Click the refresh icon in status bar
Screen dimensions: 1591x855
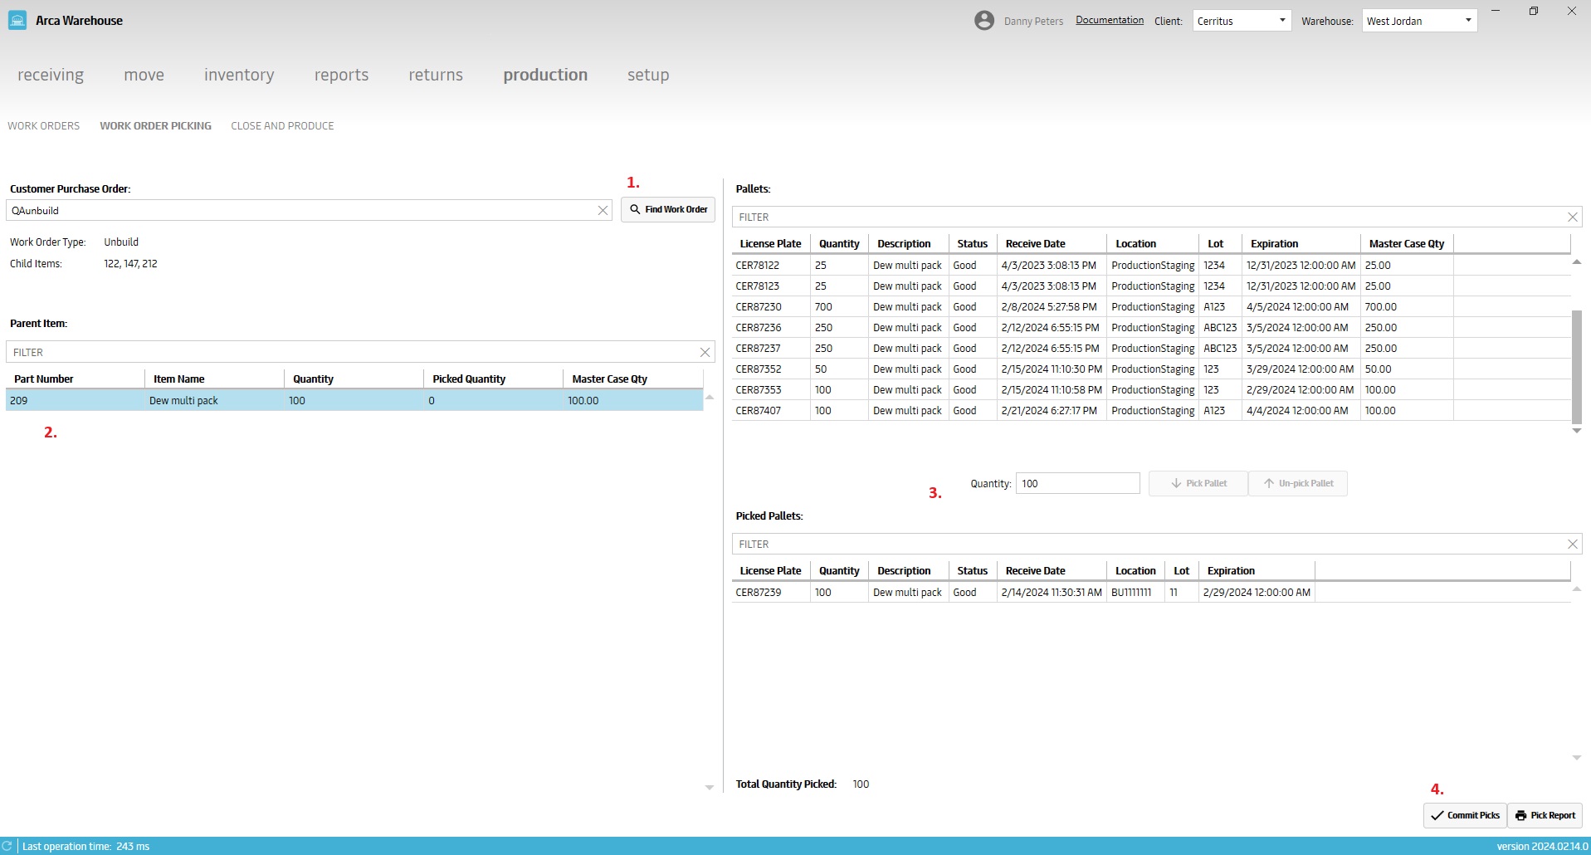point(7,846)
